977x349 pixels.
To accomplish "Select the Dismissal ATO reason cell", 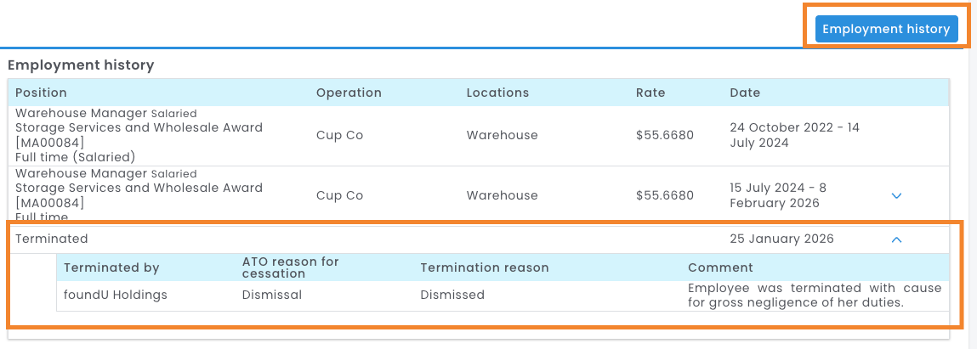I will [x=272, y=295].
